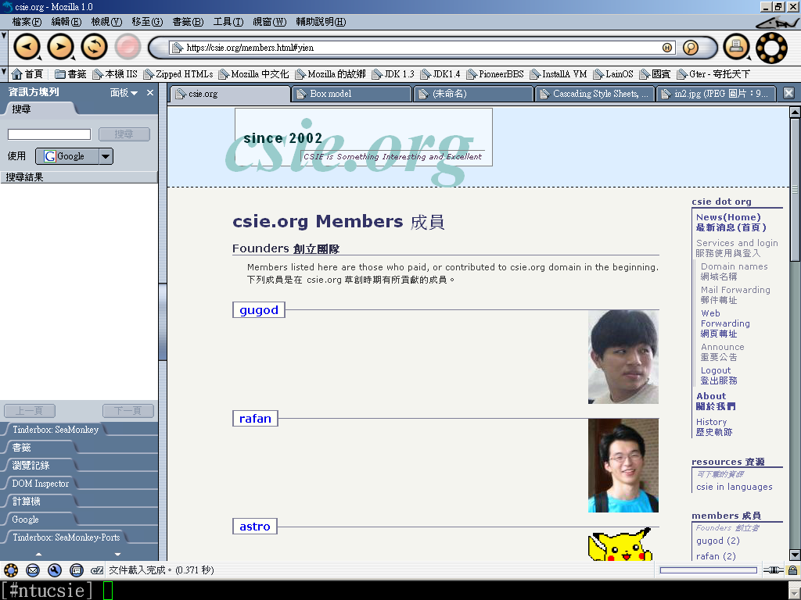The image size is (801, 600).
Task: Open the Tinderbox: SeaMonkey-Ports sidebar panel
Action: [x=66, y=537]
